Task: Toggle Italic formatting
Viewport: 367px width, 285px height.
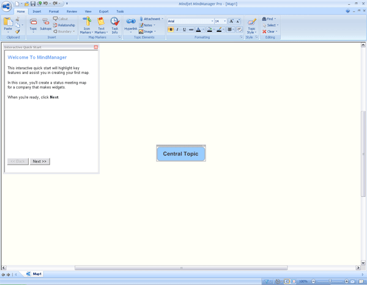Action: pos(177,29)
